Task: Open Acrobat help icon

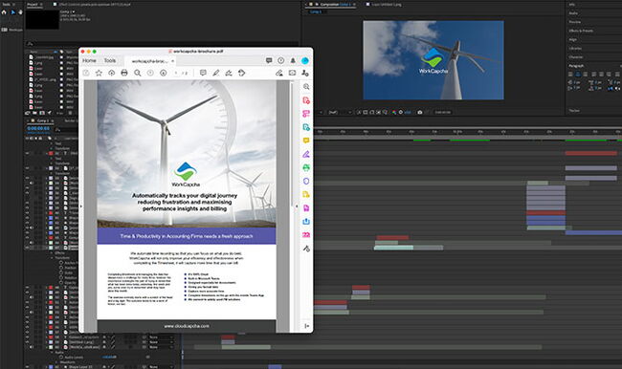Action: coord(280,60)
